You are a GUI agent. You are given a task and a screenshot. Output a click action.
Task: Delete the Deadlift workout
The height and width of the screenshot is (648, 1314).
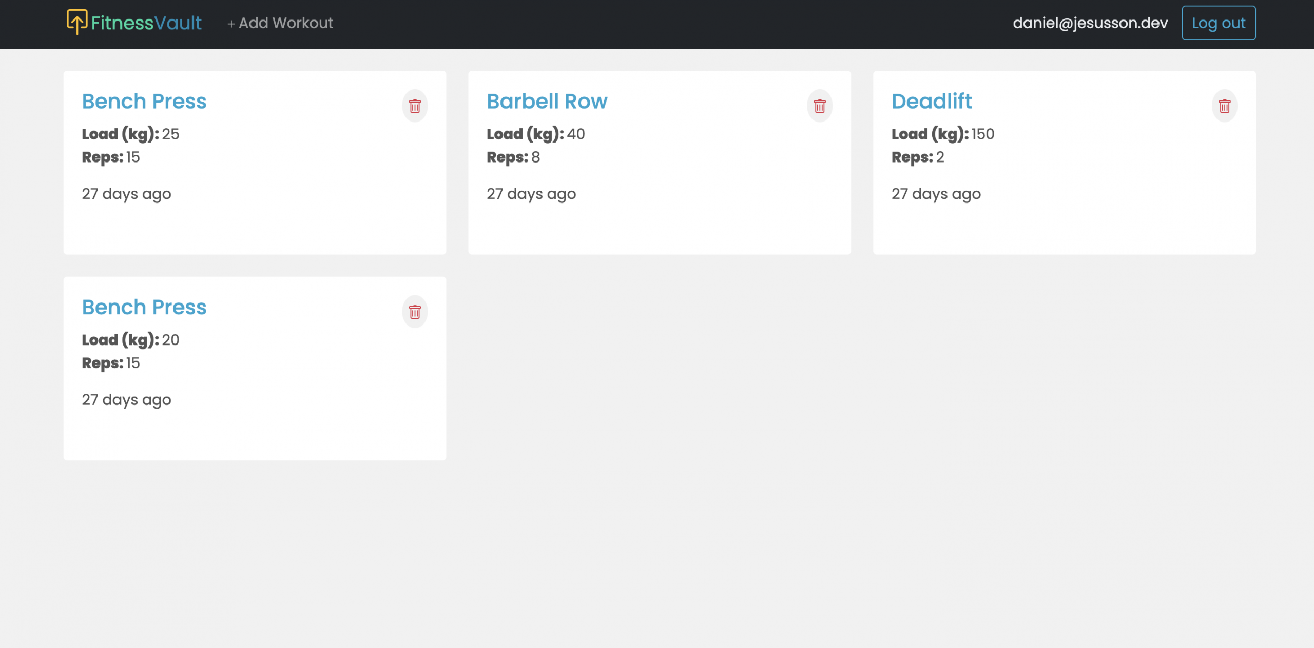[1224, 106]
